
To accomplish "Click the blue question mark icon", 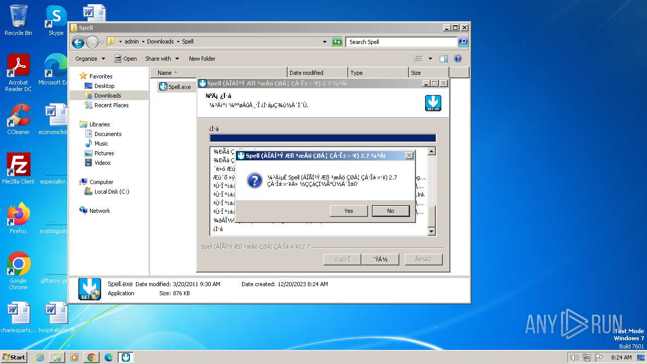I will (254, 180).
